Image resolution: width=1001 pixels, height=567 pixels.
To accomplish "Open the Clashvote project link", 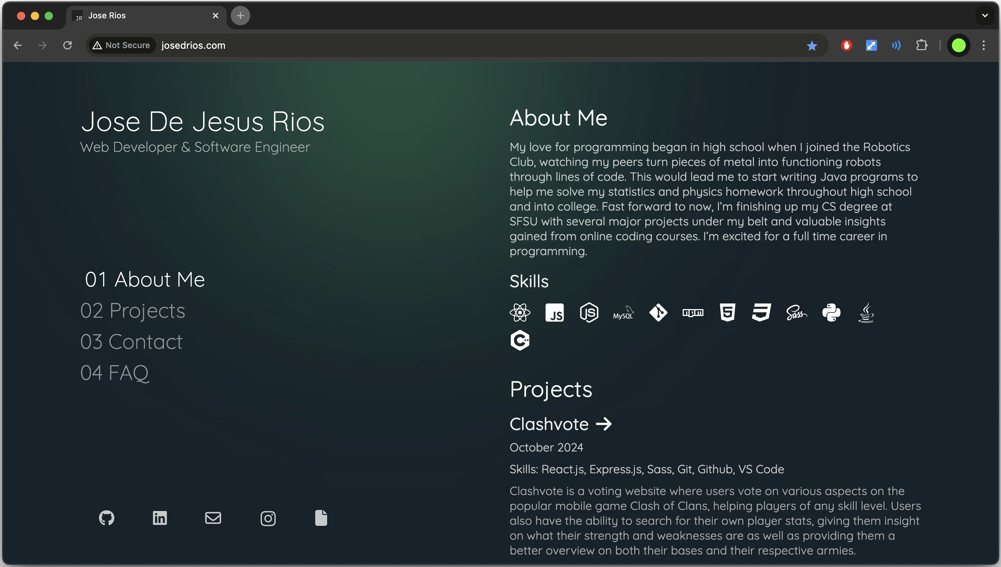I will (x=561, y=424).
